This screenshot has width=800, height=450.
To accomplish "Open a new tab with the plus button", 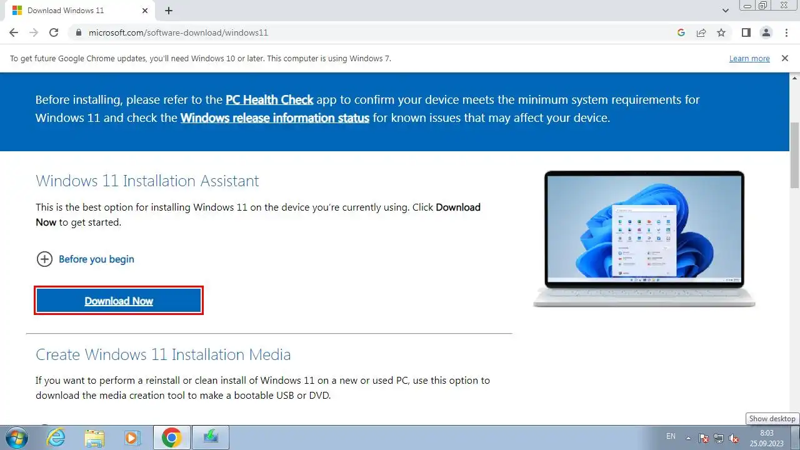I will 169,11.
